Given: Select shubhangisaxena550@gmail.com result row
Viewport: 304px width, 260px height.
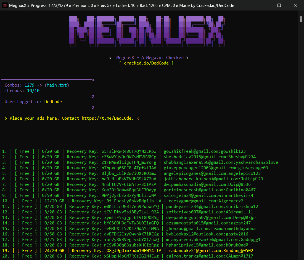Looking at the screenshot, I should click(140, 162).
